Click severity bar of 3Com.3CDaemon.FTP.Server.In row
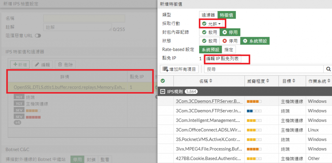 [x=254, y=111]
